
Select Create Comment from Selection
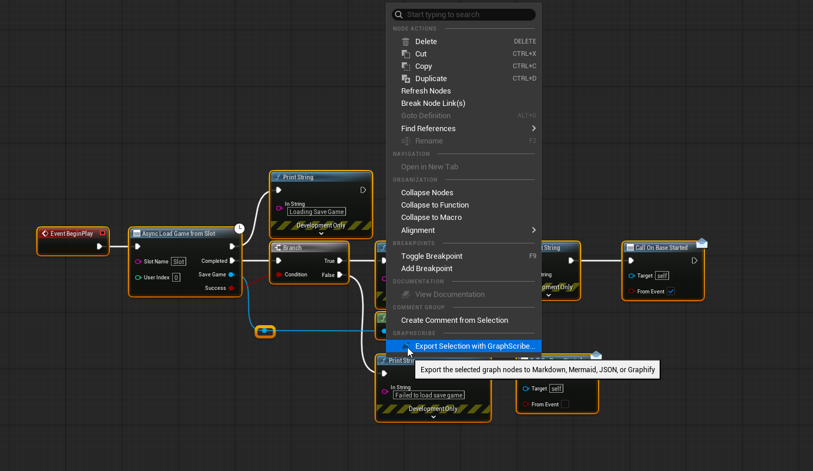[463, 320]
